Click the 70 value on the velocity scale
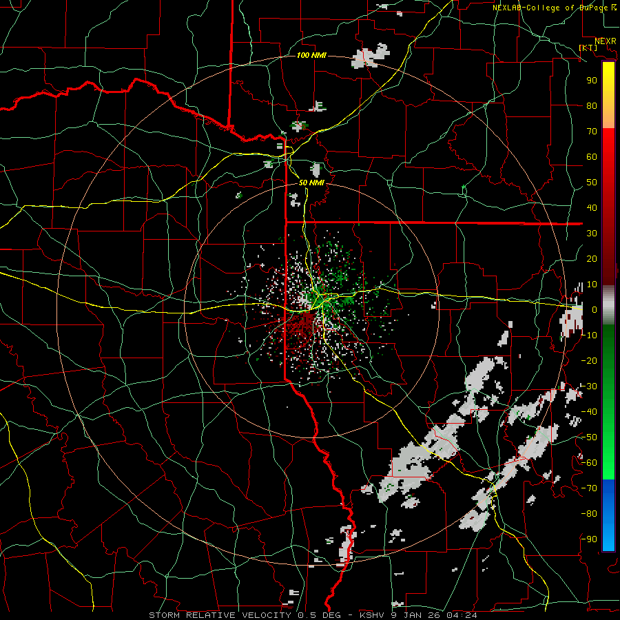The height and width of the screenshot is (620, 620). [x=592, y=132]
